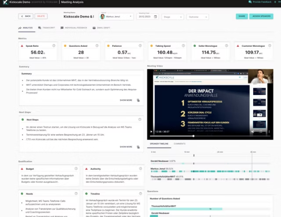The width and height of the screenshot is (281, 217).
Task: Open the Individual Feedback tab
Action: coord(74,28)
